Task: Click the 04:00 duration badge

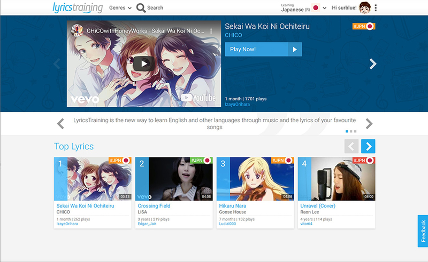Action: tap(369, 197)
